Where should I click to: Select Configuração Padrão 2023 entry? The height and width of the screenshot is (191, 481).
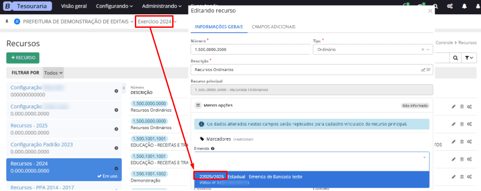[x=64, y=148]
